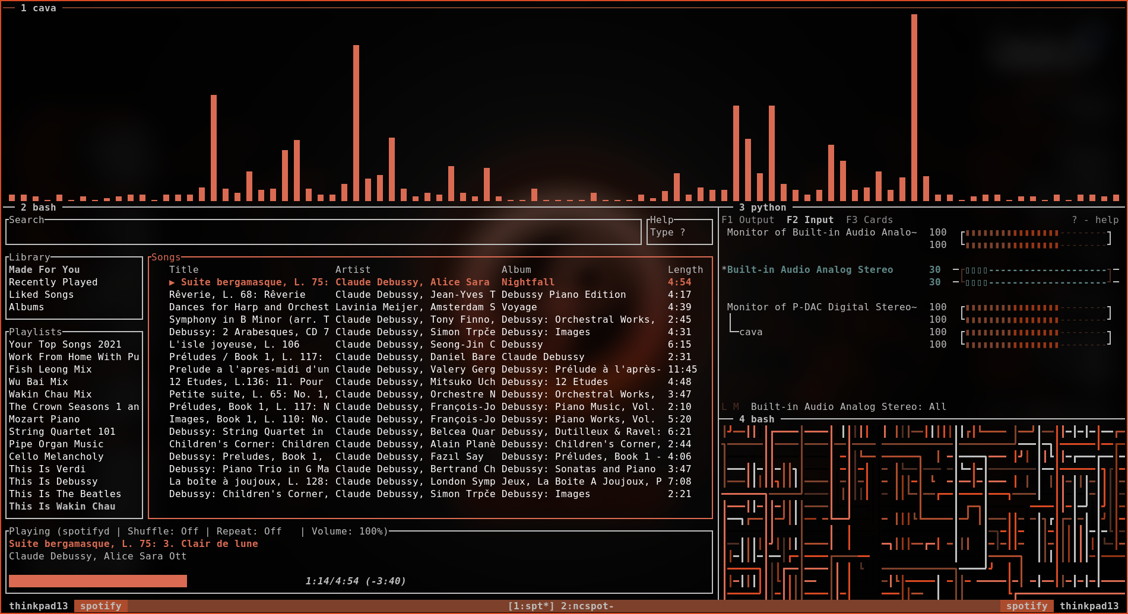Open the '? - help' hint in pulsemixer
The image size is (1128, 614).
1095,220
